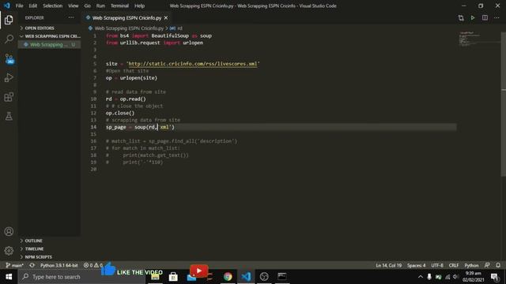Open the cricinfo livescores.xml URL link
The width and height of the screenshot is (506, 284).
(193, 64)
